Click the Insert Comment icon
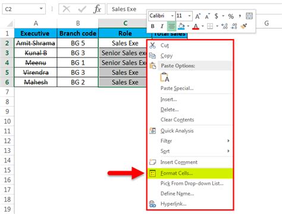The height and width of the screenshot is (214, 282). (152, 162)
